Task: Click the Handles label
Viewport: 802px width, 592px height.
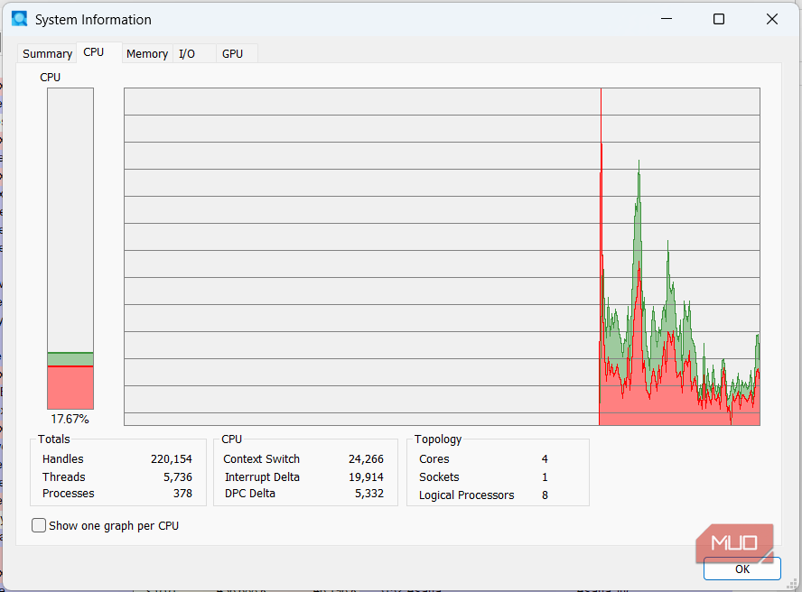Action: coord(63,459)
